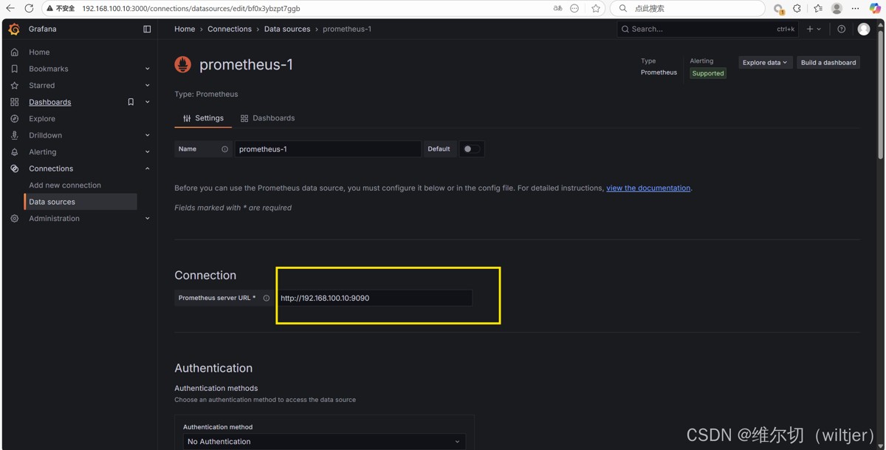Open Administration in the sidebar

[54, 218]
